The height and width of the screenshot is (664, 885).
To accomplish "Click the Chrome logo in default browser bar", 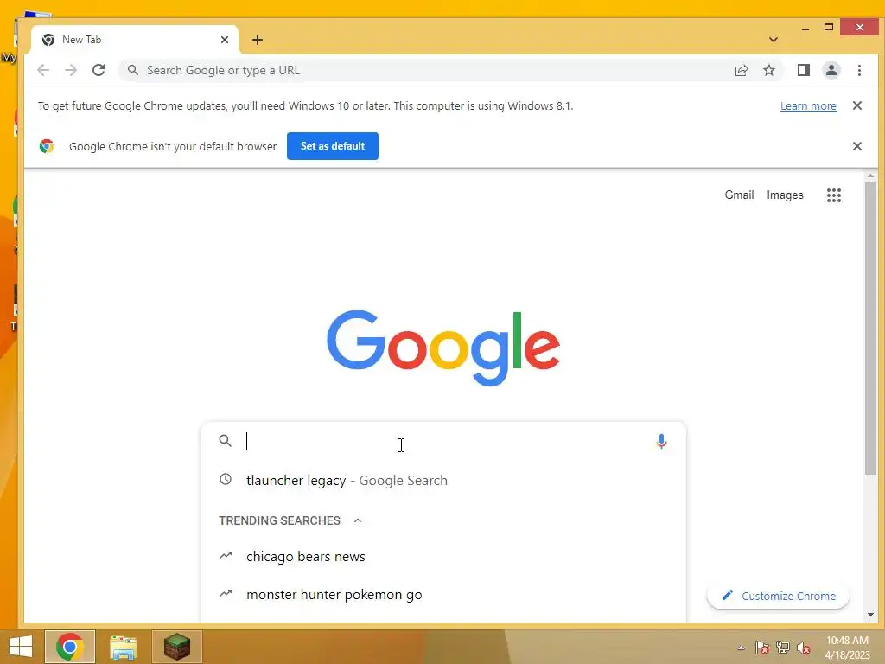I will pyautogui.click(x=47, y=146).
